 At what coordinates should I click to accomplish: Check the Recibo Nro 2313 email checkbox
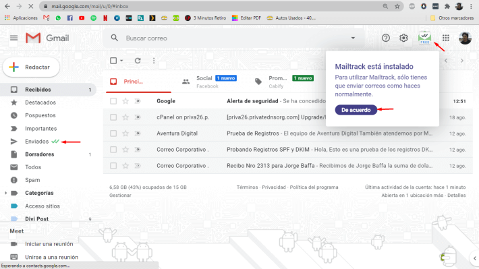point(113,166)
